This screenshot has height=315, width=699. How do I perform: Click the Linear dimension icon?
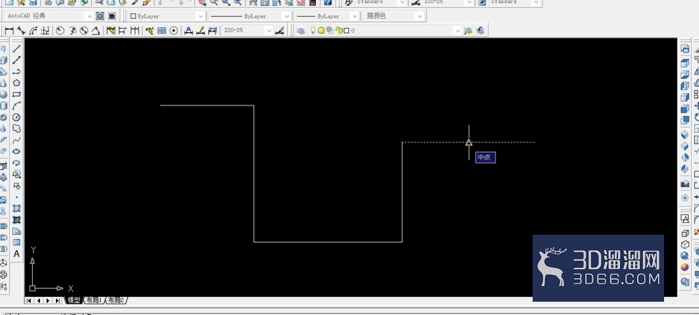[x=9, y=31]
